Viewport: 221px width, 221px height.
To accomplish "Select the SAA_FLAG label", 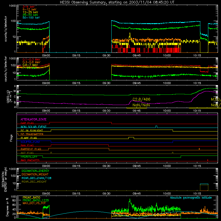I will (27, 145).
